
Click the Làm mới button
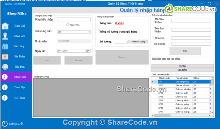[x=78, y=60]
